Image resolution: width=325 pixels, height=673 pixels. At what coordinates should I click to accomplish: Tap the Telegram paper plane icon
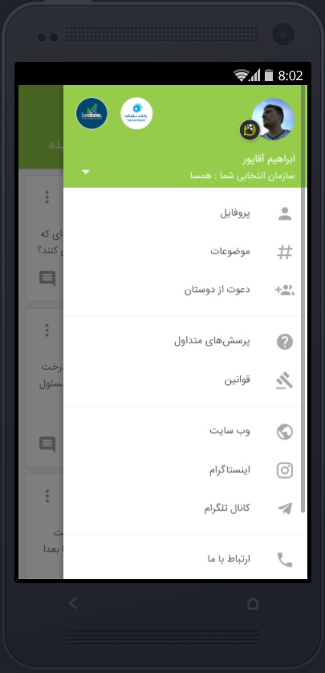pos(285,509)
